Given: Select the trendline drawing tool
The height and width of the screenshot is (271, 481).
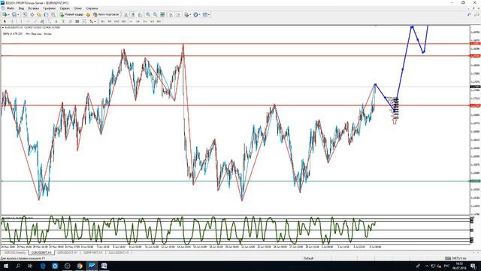Looking at the screenshot, I should [35, 22].
